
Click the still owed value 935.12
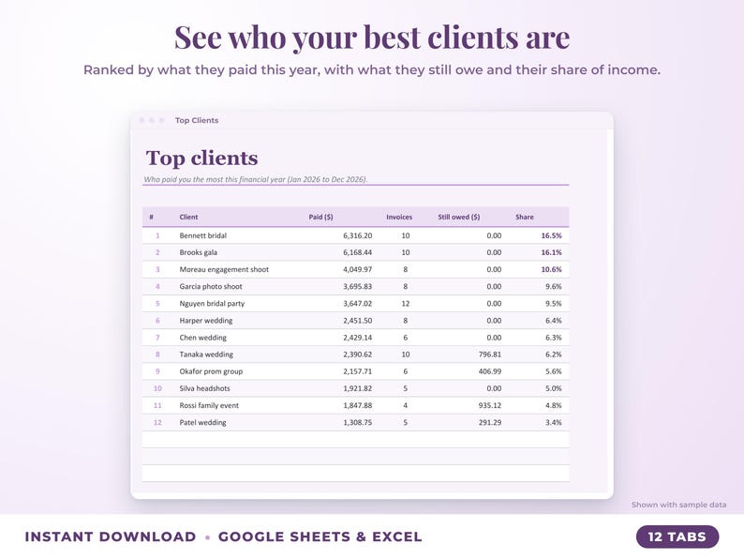point(490,405)
